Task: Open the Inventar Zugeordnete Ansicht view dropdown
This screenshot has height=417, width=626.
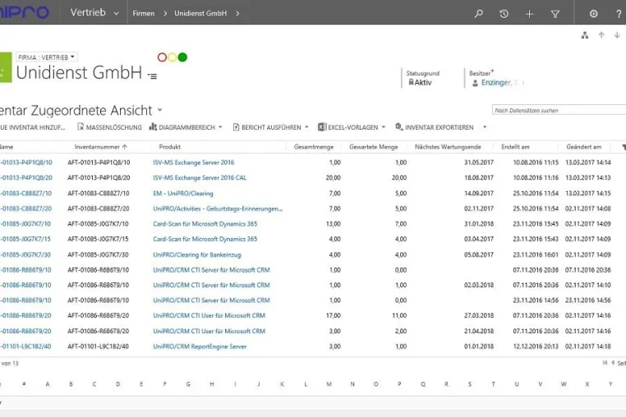Action: click(x=159, y=110)
